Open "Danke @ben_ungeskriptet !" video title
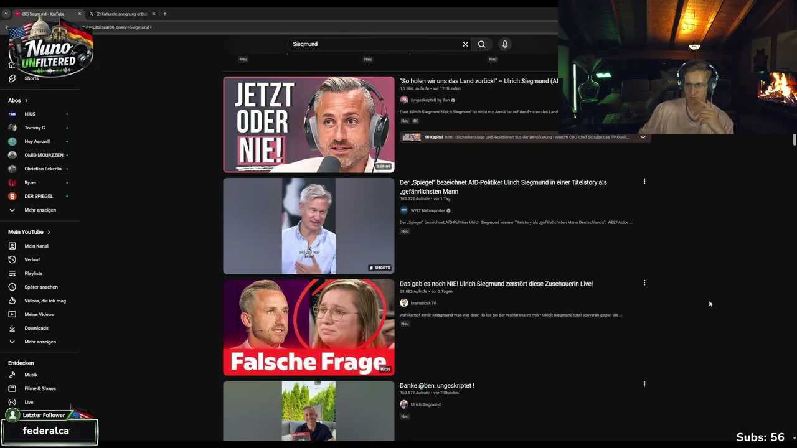This screenshot has width=797, height=448. (437, 386)
